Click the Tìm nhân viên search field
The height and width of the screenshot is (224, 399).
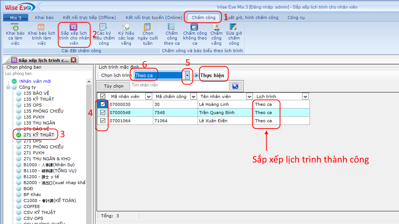pos(179,86)
